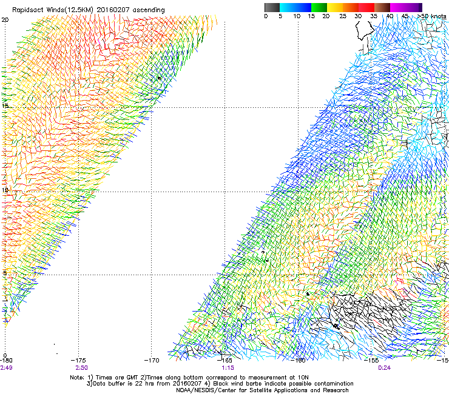Click the latitude label "5" on the left axis
Image resolution: width=449 pixels, height=394 pixels.
pyautogui.click(x=5, y=273)
